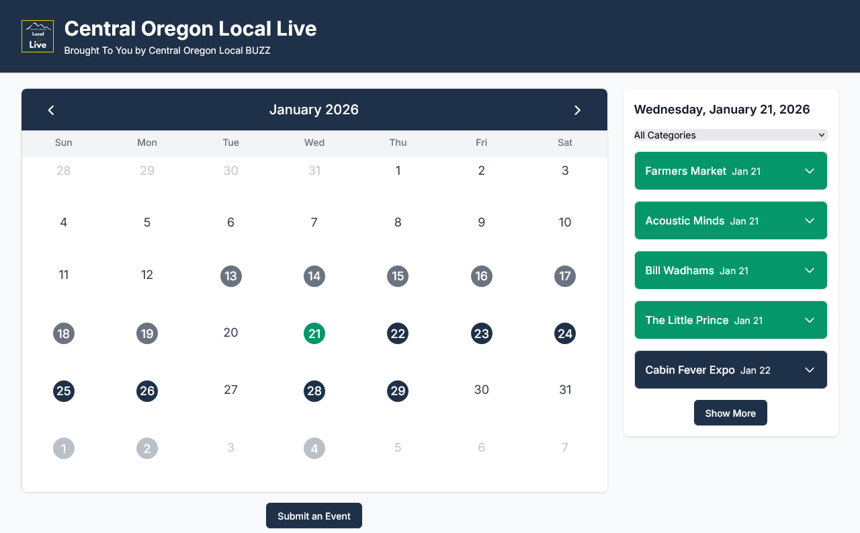Select February 4 faded date circle

coord(314,448)
